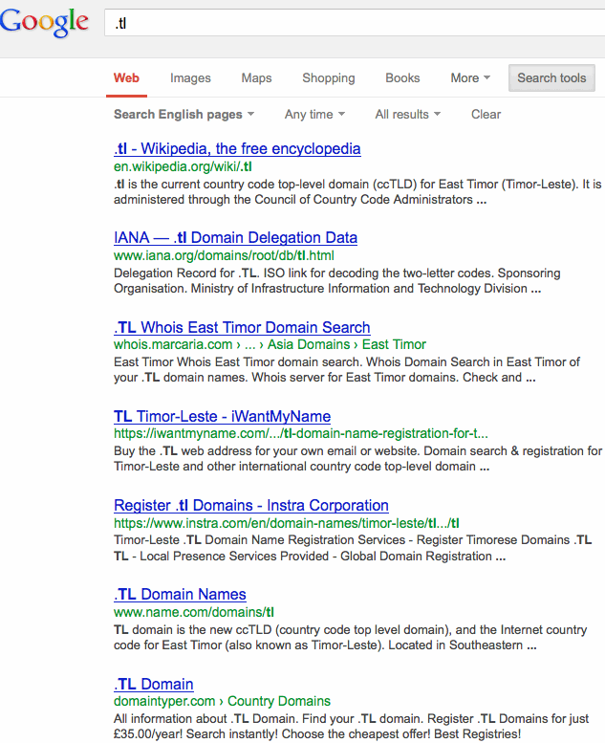Click snippet mentioning £35.00/year
Image resolution: width=605 pixels, height=743 pixels.
tap(351, 727)
